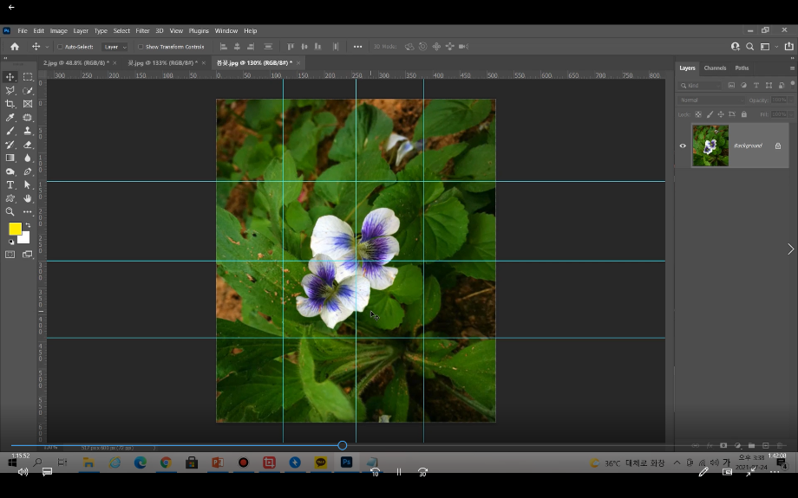Click the Home icon in options bar
This screenshot has height=498, width=798.
(15, 47)
